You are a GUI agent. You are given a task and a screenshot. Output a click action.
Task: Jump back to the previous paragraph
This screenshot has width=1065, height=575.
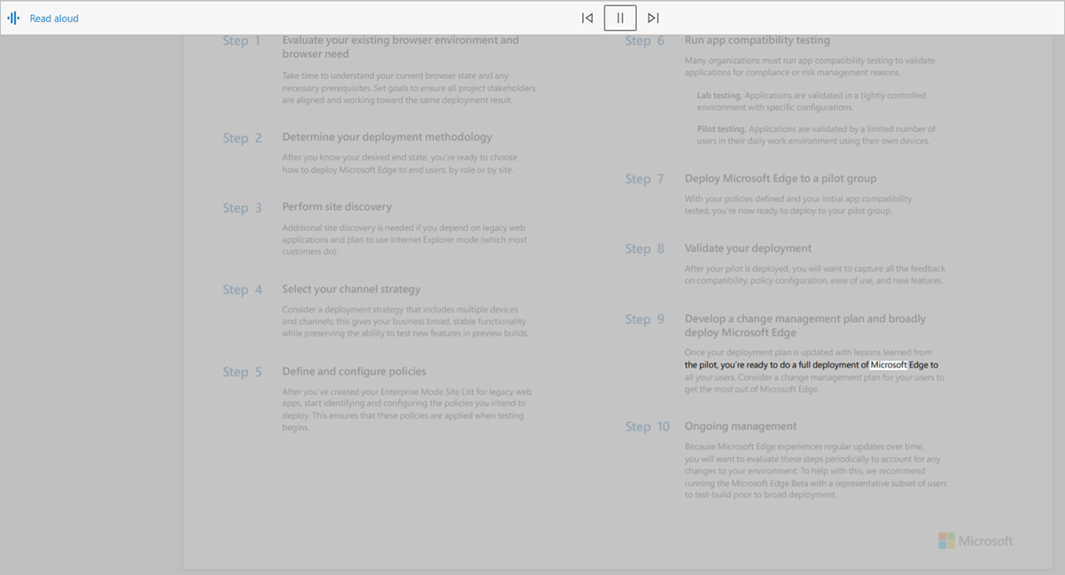587,18
